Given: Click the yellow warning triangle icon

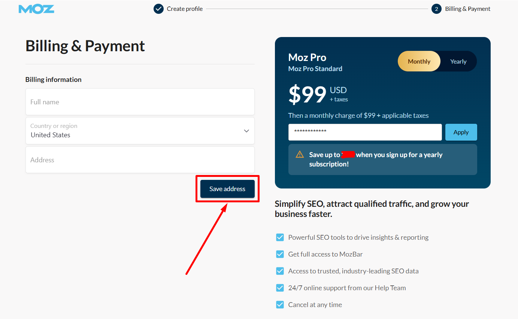Looking at the screenshot, I should pyautogui.click(x=300, y=154).
